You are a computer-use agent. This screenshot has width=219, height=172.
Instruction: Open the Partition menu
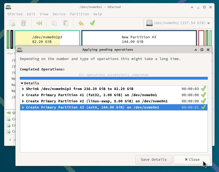tap(79, 14)
